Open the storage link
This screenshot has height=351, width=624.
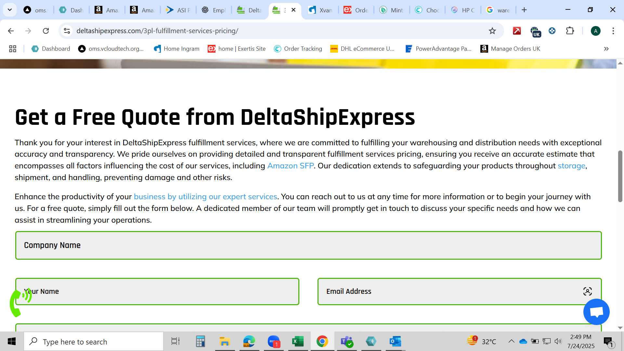click(571, 166)
